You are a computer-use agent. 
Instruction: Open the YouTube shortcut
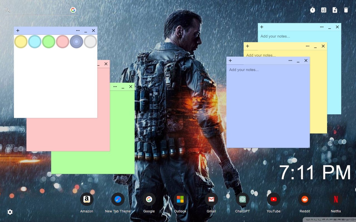coord(274,199)
